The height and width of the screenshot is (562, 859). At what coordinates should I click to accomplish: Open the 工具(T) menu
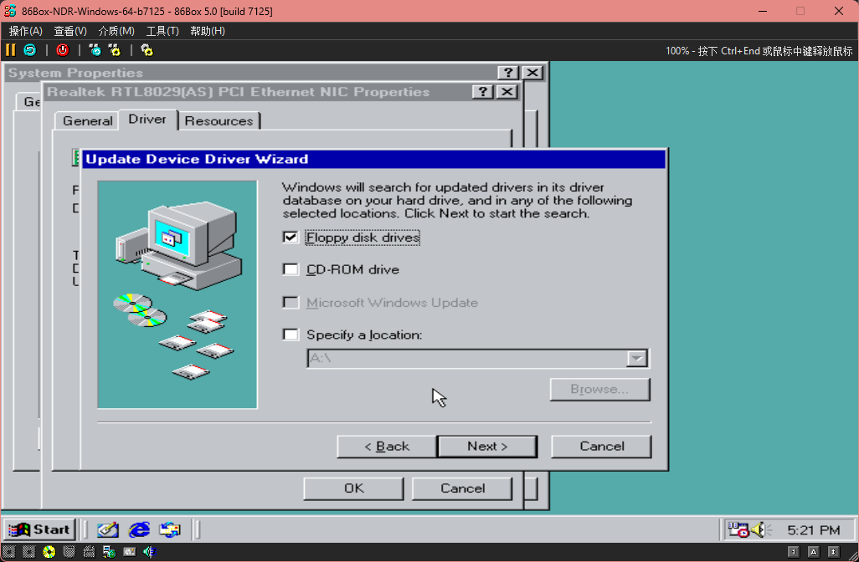coord(162,31)
